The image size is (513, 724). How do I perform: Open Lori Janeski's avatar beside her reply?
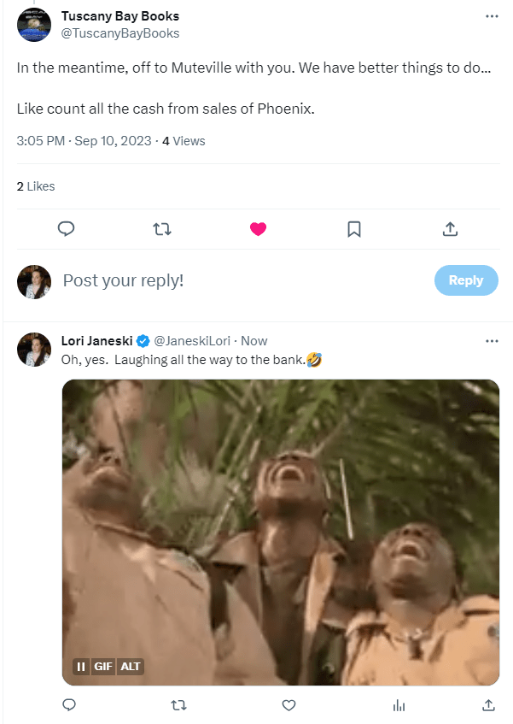pyautogui.click(x=34, y=350)
